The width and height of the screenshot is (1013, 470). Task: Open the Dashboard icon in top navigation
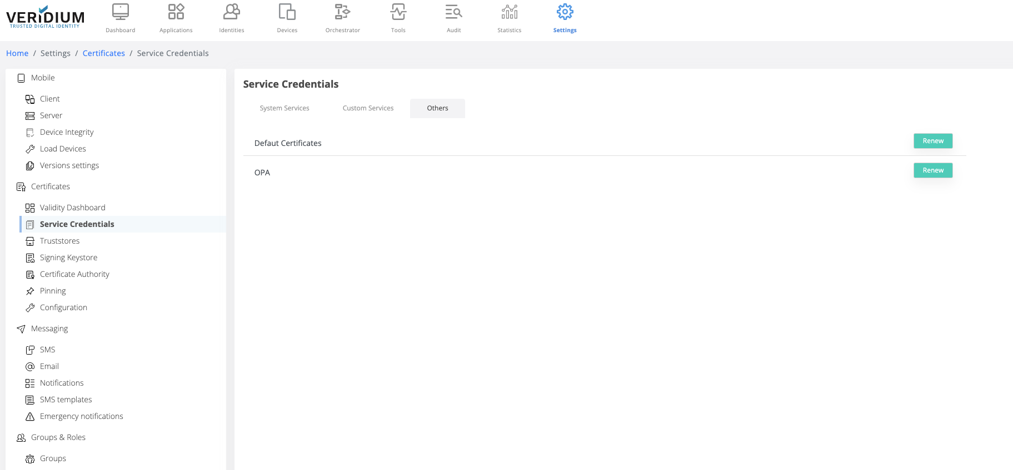[121, 13]
